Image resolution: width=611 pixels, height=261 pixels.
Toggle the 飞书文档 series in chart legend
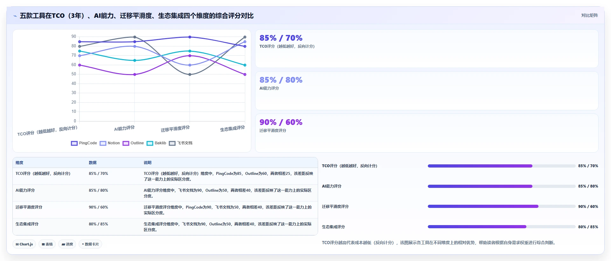(181, 143)
